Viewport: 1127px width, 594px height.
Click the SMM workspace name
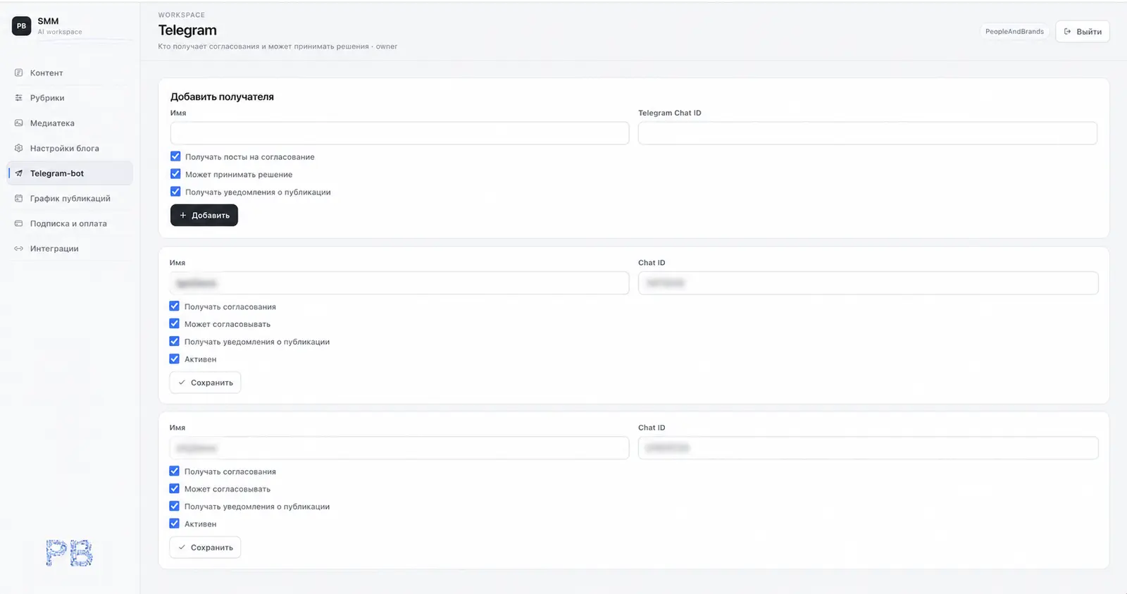pos(48,21)
